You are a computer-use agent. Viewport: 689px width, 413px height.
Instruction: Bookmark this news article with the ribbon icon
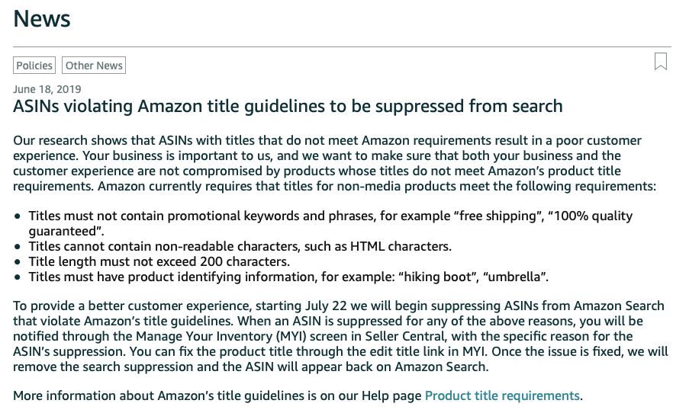661,62
